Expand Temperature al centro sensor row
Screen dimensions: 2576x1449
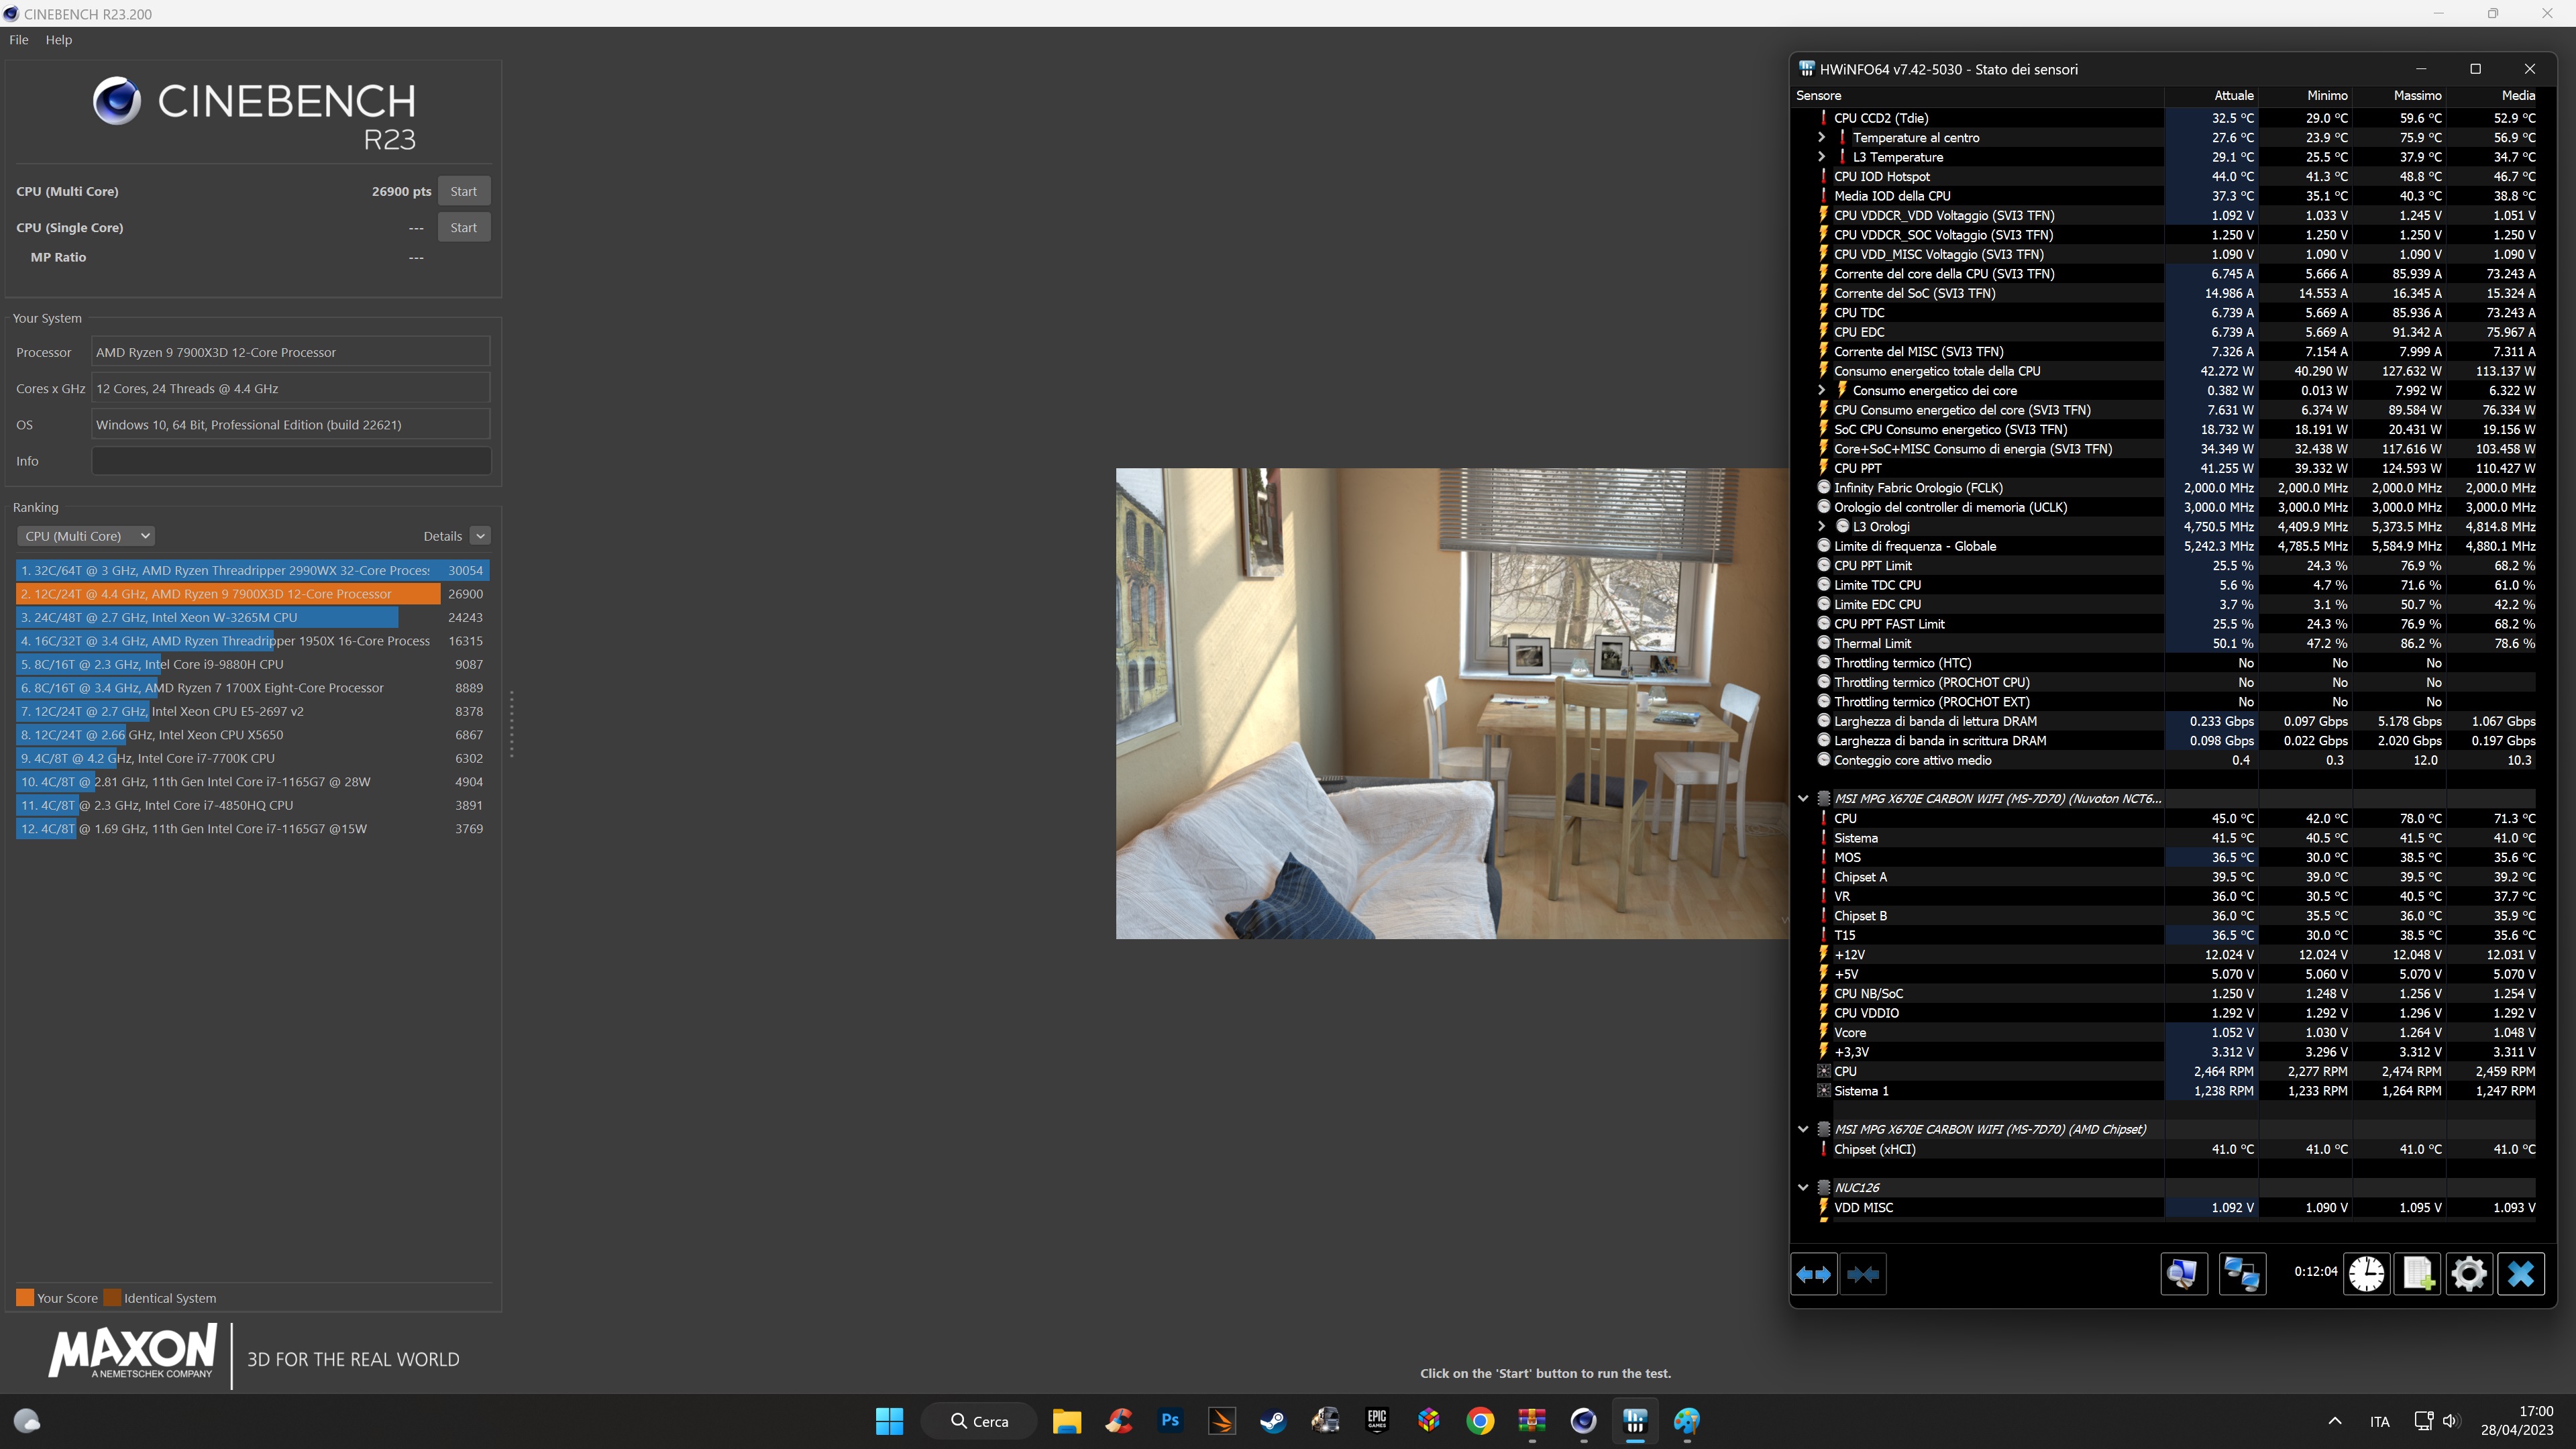pyautogui.click(x=1821, y=138)
